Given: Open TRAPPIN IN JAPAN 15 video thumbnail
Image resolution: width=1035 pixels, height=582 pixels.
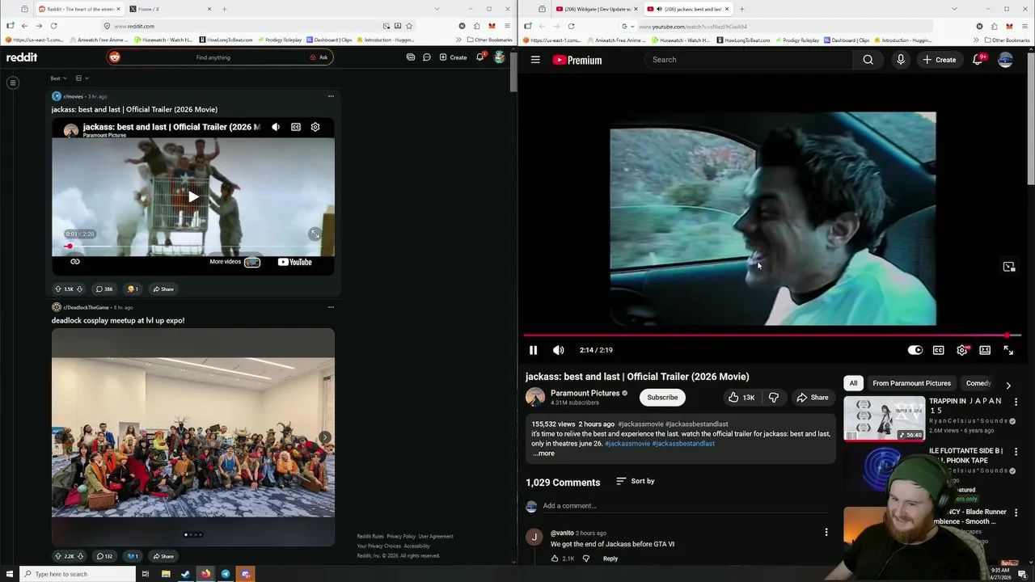Looking at the screenshot, I should point(885,418).
